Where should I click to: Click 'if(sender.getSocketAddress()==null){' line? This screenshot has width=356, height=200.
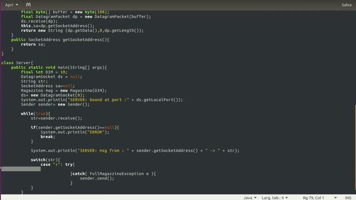pyautogui.click(x=75, y=127)
